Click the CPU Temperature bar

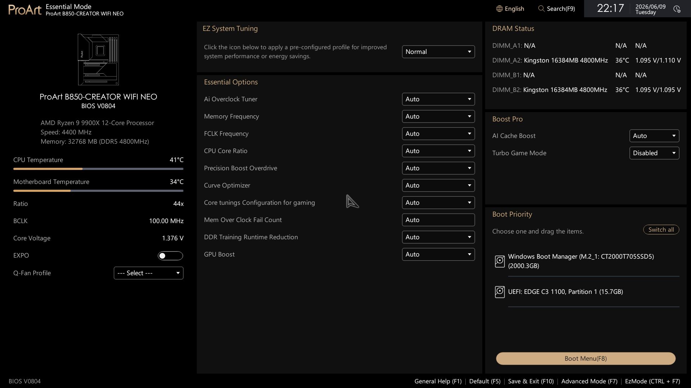pos(98,169)
